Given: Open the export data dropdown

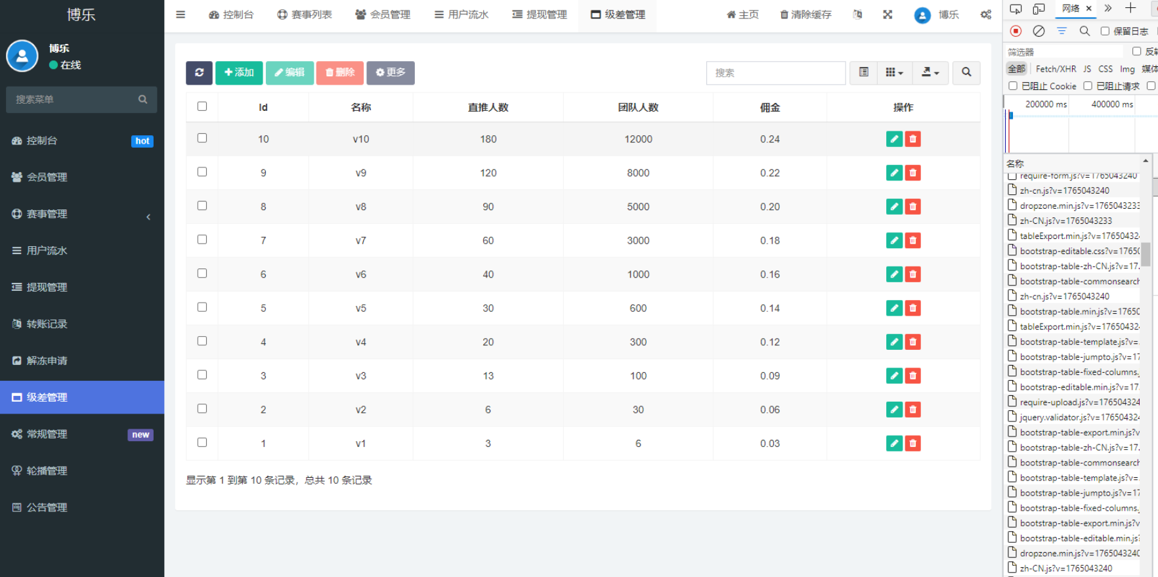Looking at the screenshot, I should click(x=930, y=73).
